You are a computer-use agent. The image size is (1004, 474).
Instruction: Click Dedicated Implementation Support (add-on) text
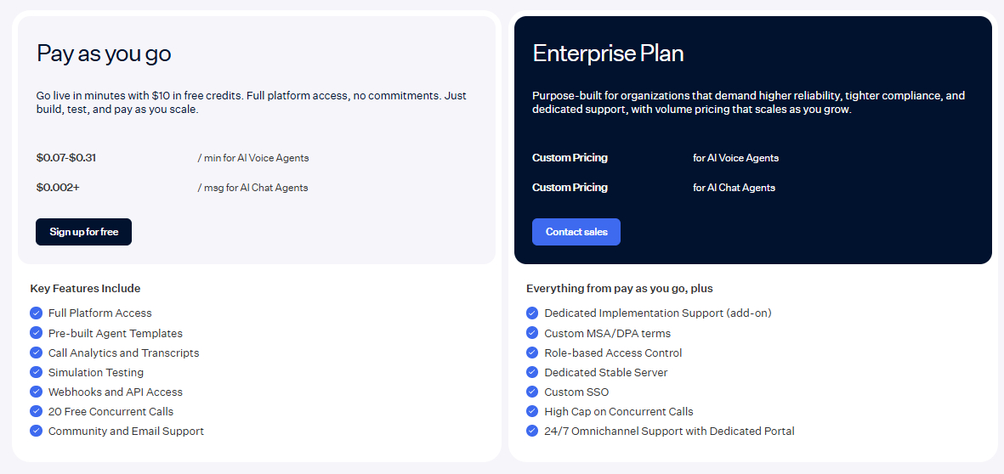pos(658,313)
